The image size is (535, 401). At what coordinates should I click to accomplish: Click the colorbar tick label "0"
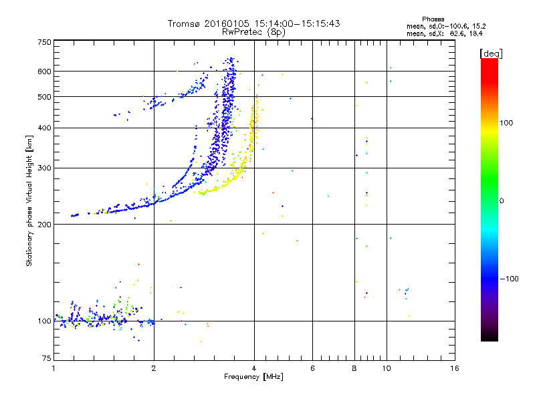pyautogui.click(x=502, y=200)
